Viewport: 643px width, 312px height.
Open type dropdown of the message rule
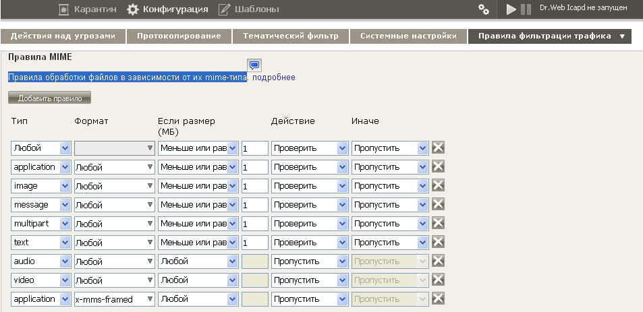40,205
